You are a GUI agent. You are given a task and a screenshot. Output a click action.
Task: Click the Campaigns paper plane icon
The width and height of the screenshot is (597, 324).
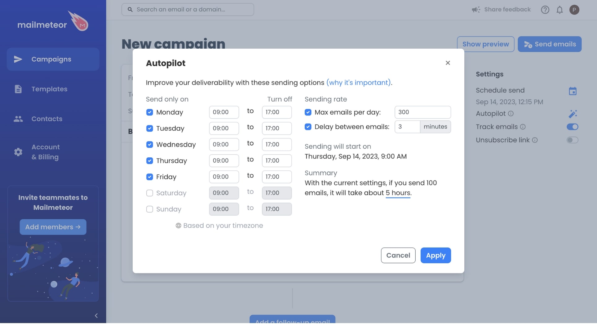(18, 59)
